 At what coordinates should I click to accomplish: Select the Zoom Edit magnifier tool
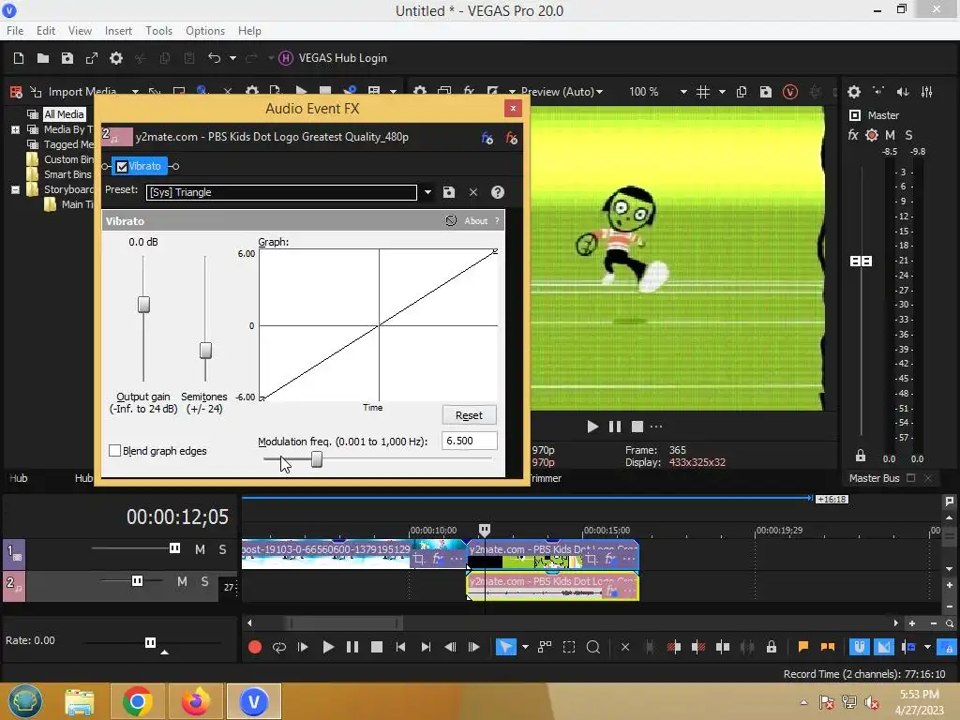click(593, 647)
